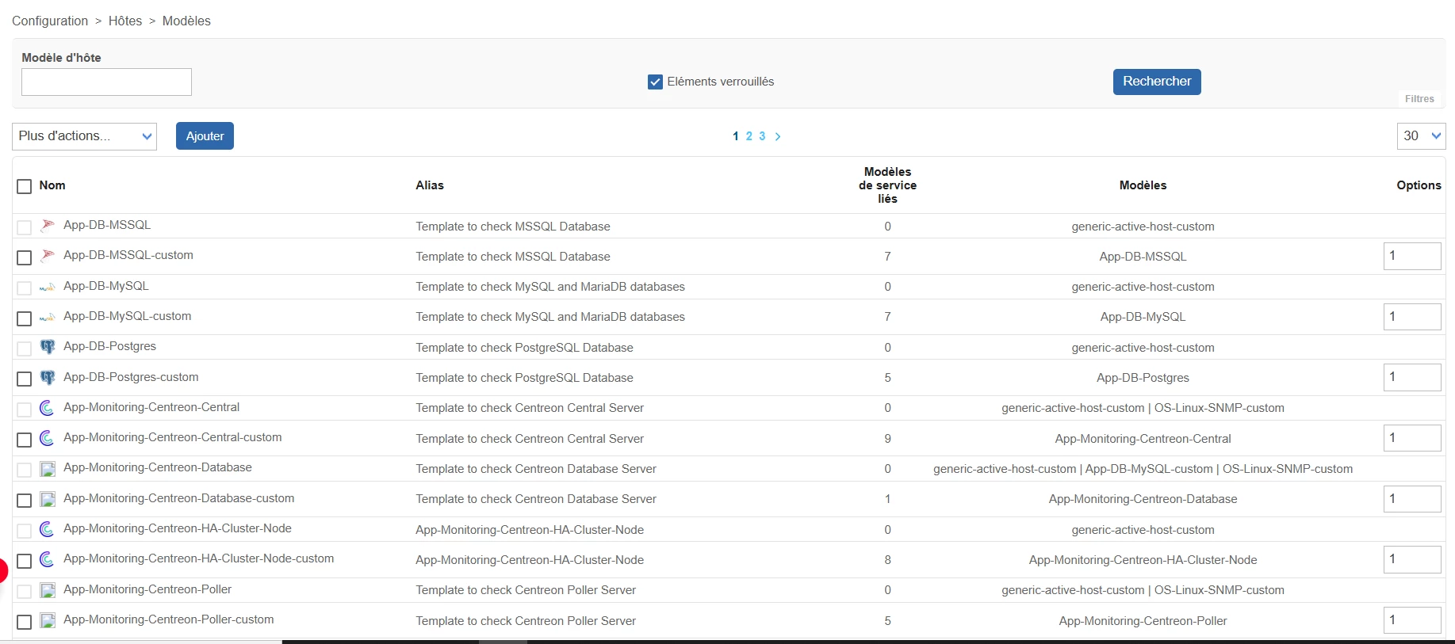Select the App-Monitoring-Centreon-Database-custom row checkbox

(x=25, y=501)
